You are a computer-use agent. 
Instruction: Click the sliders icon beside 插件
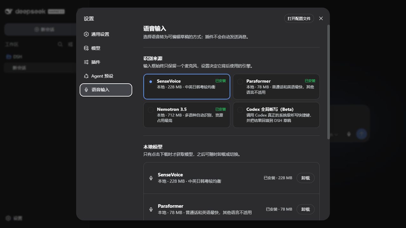click(x=86, y=62)
